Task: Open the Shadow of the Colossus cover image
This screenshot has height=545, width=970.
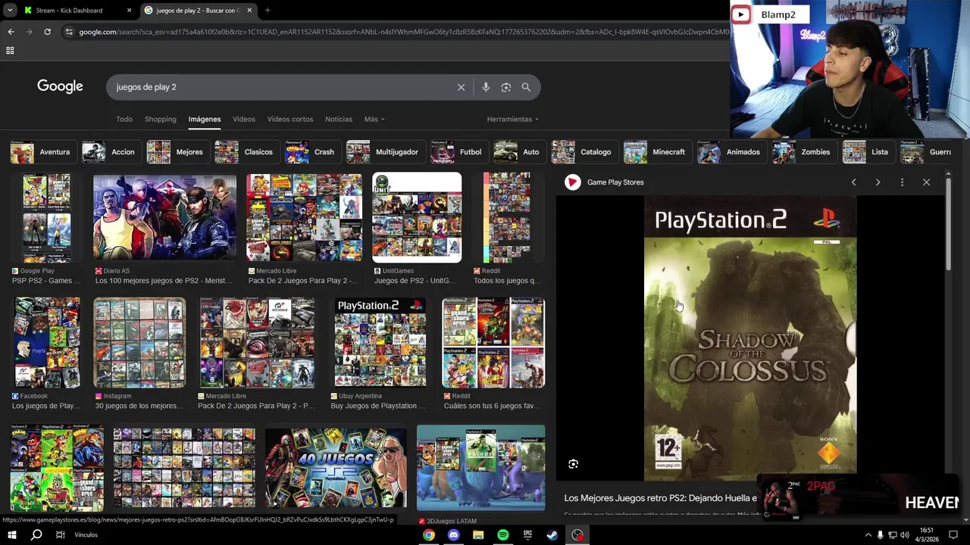Action: coord(750,338)
